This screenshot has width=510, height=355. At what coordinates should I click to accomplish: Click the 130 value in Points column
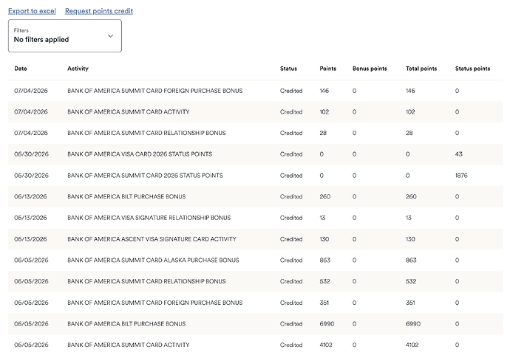point(324,239)
